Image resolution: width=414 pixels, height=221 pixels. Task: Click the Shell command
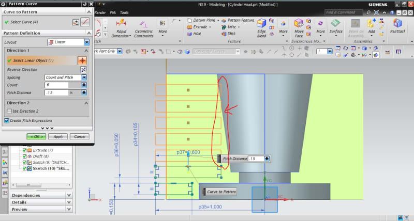click(228, 34)
